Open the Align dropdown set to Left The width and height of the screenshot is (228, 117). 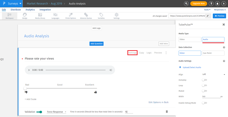pyautogui.click(x=214, y=75)
